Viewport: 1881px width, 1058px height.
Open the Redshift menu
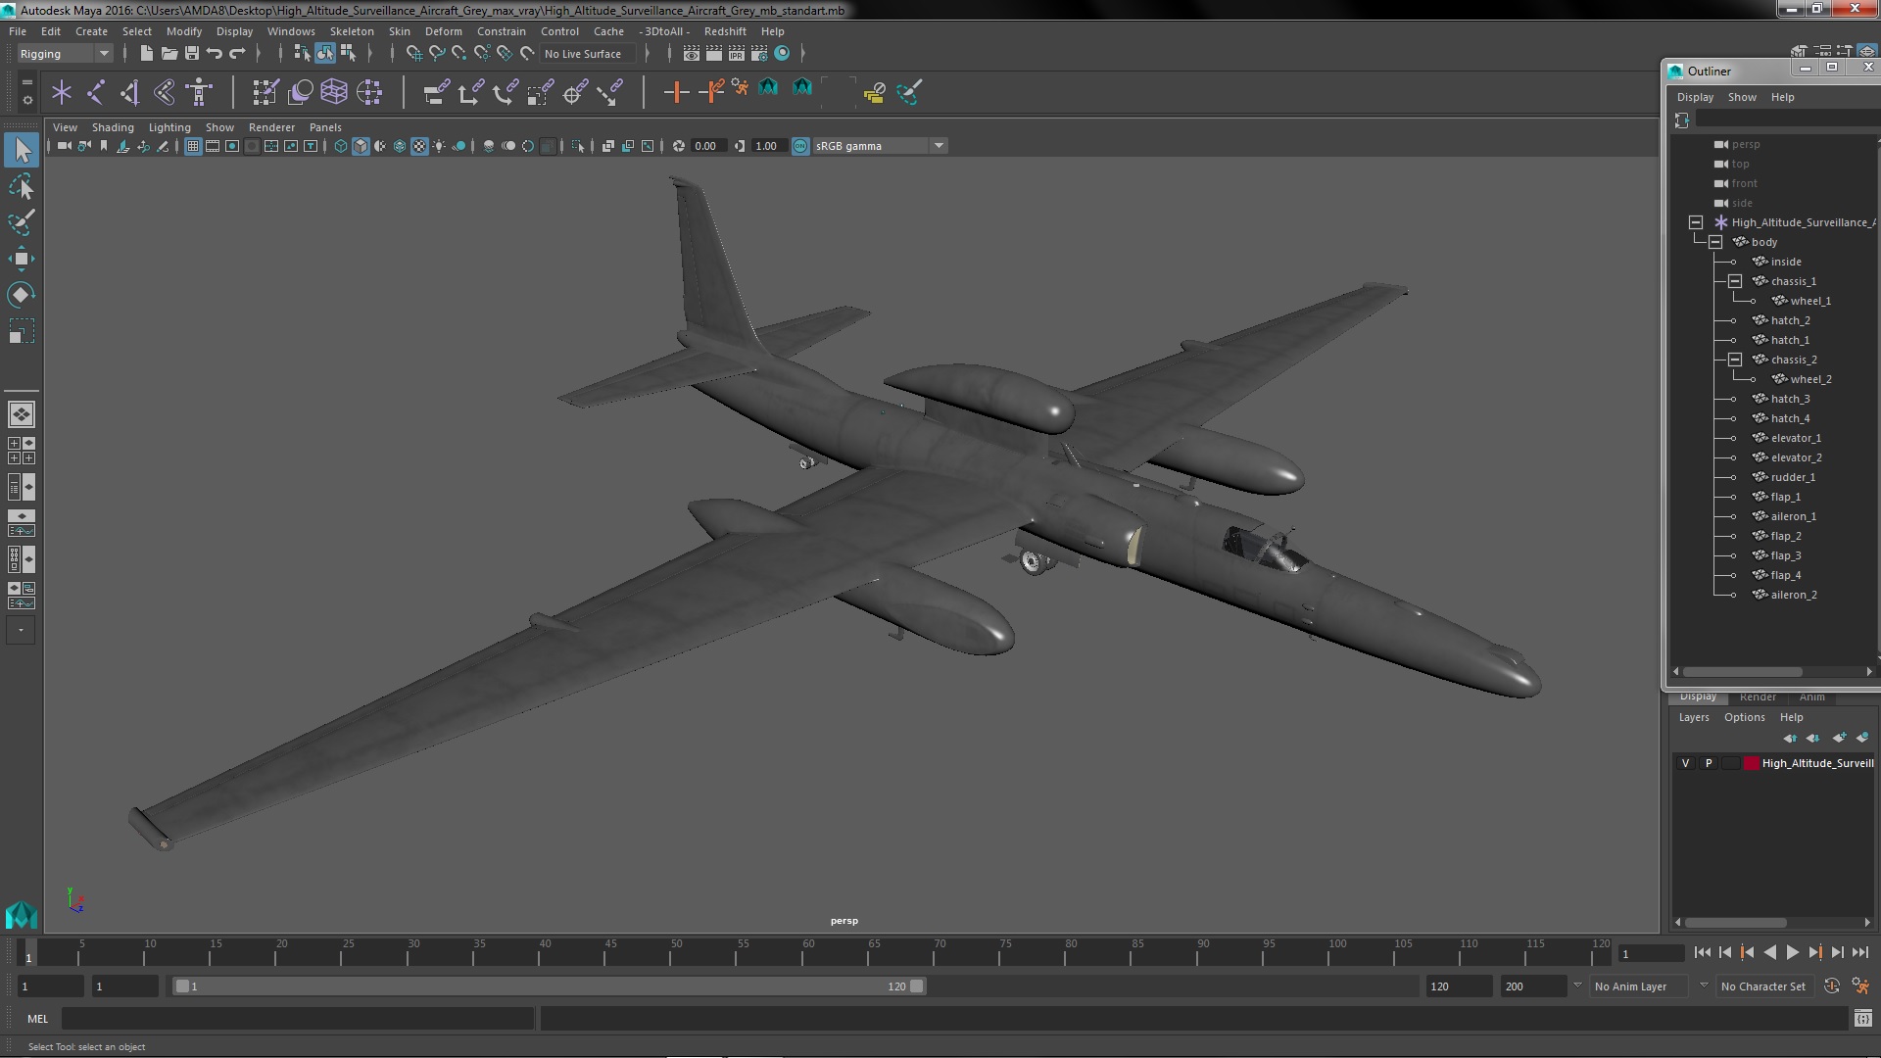pyautogui.click(x=725, y=31)
